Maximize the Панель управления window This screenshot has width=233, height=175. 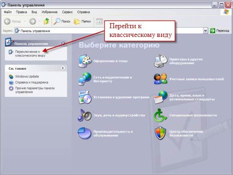pyautogui.click(x=221, y=5)
